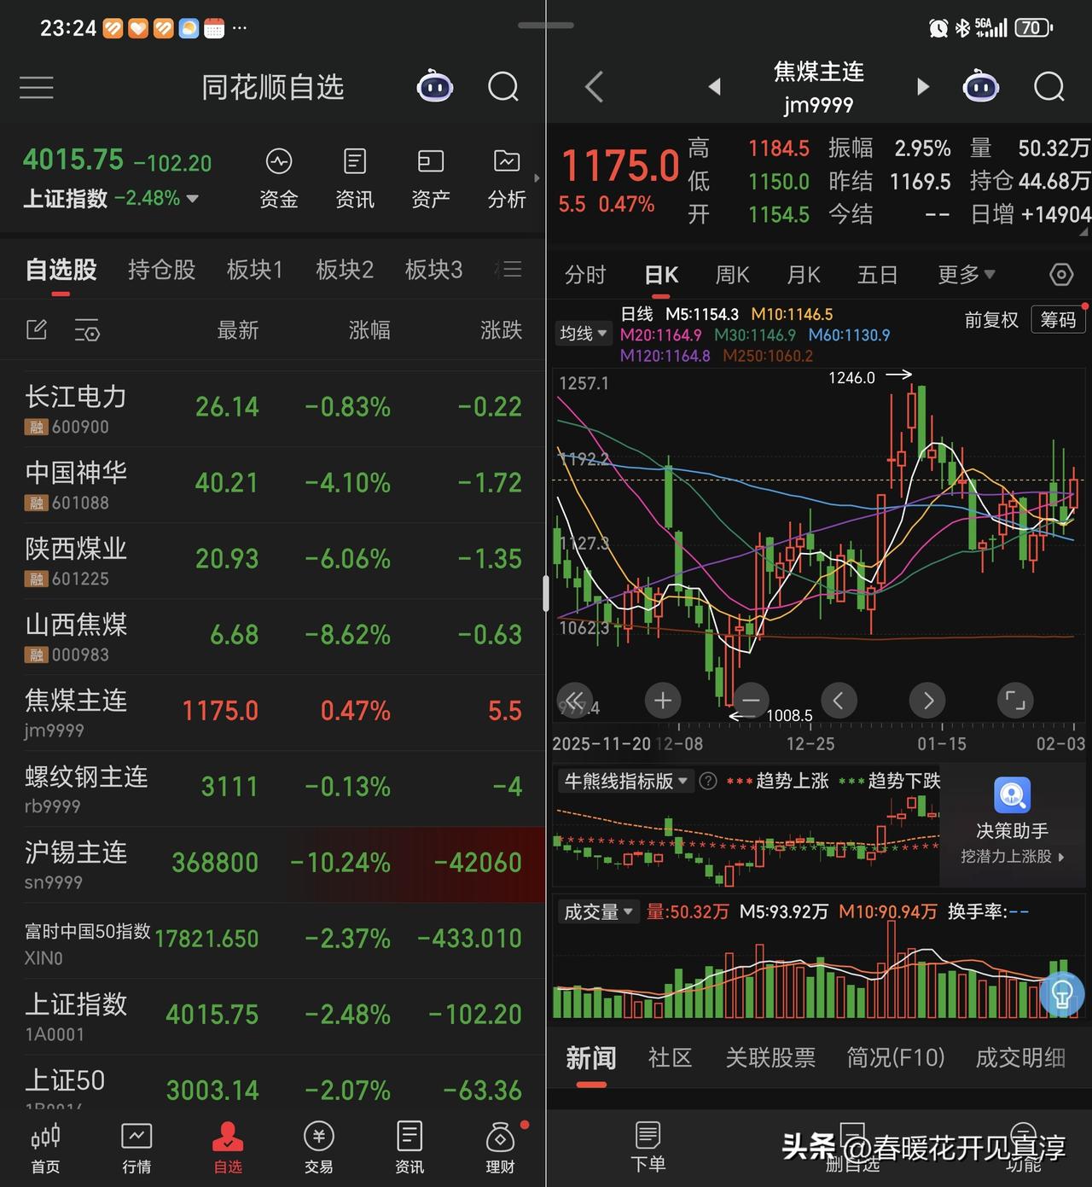Open the 简况(F10) tab
The width and height of the screenshot is (1092, 1187).
(x=896, y=1058)
